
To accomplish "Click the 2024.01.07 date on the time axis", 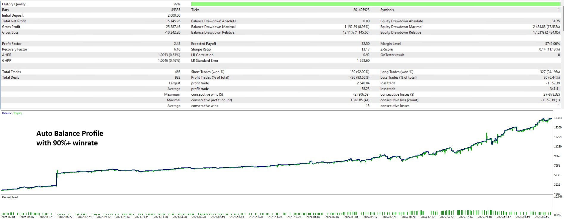I will 313,217.
